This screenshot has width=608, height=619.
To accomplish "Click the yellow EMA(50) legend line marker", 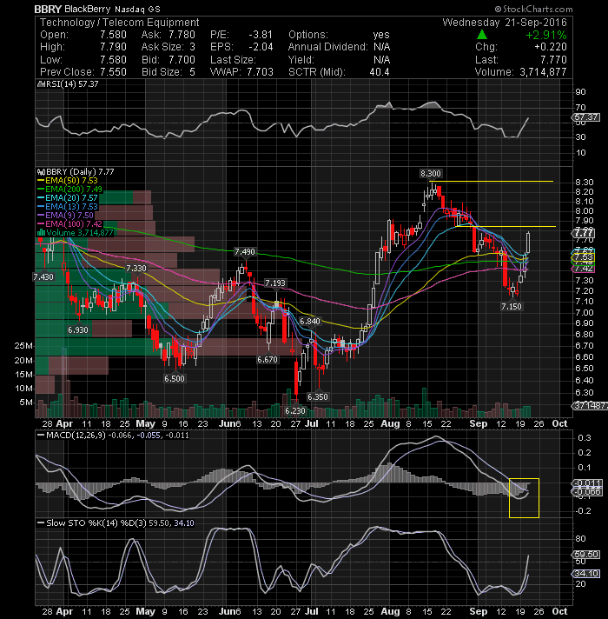I will (x=41, y=181).
